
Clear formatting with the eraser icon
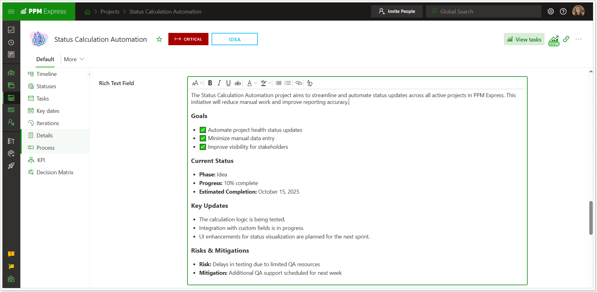tap(310, 83)
